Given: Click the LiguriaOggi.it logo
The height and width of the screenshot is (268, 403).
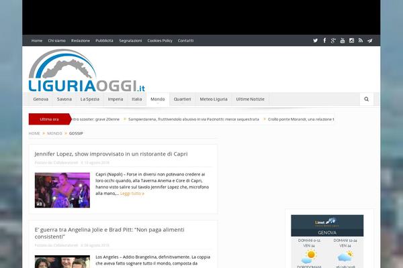Looking at the screenshot, I should pyautogui.click(x=87, y=70).
